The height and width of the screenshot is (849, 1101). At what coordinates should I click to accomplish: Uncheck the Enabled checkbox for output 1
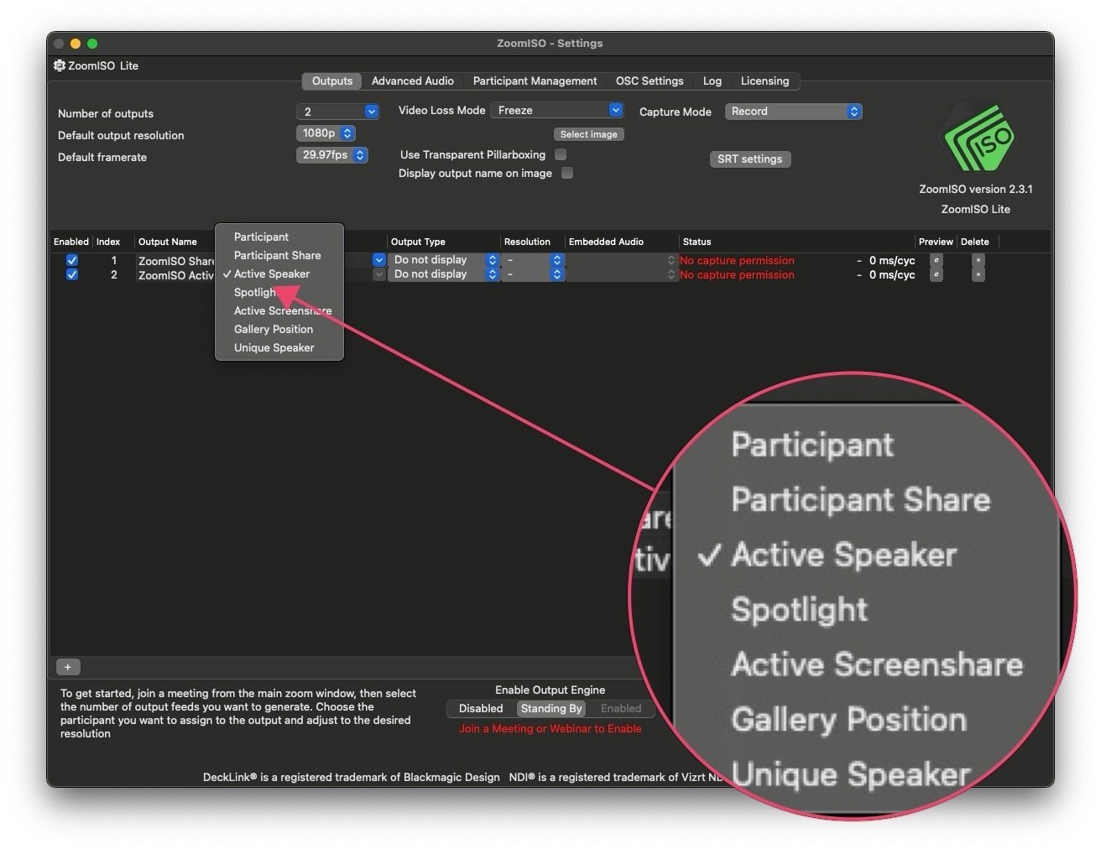pyautogui.click(x=71, y=260)
